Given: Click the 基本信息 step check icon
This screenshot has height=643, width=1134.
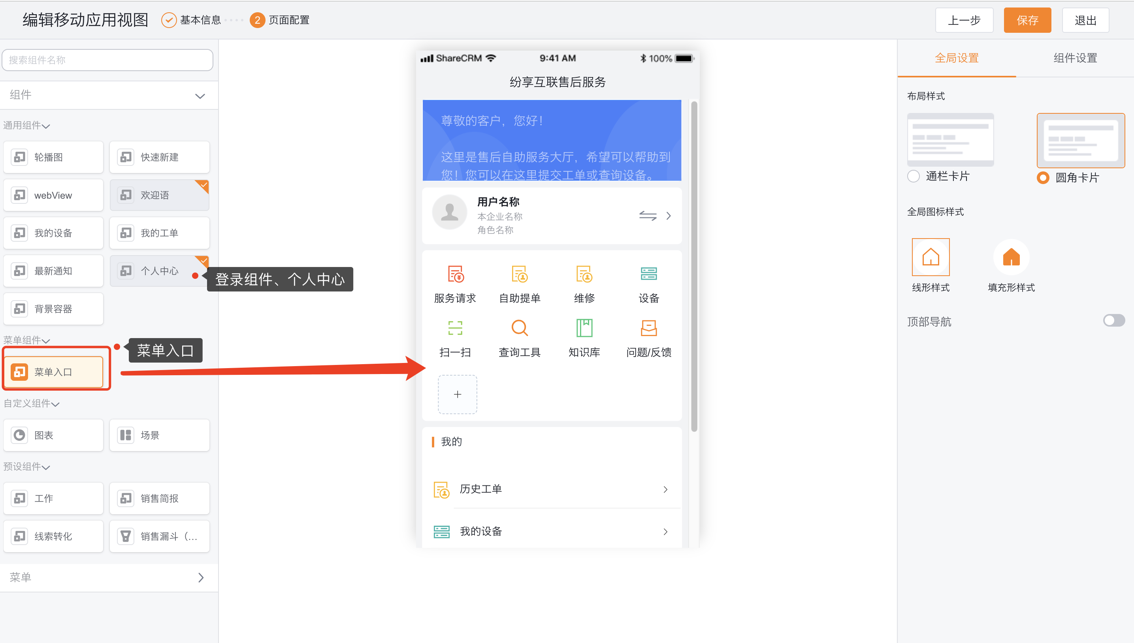Looking at the screenshot, I should [x=169, y=20].
